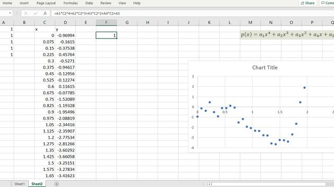This screenshot has height=187, width=334.
Task: Click the polynomial equation p(x) image
Action: coord(287,34)
